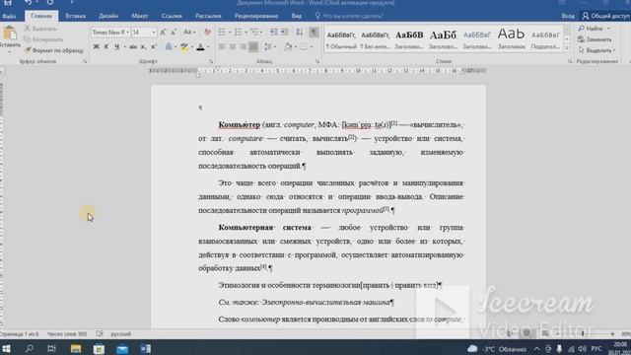Image resolution: width=631 pixels, height=355 pixels.
Task: Click the Decrease Indent icon
Action: pyautogui.click(x=274, y=33)
